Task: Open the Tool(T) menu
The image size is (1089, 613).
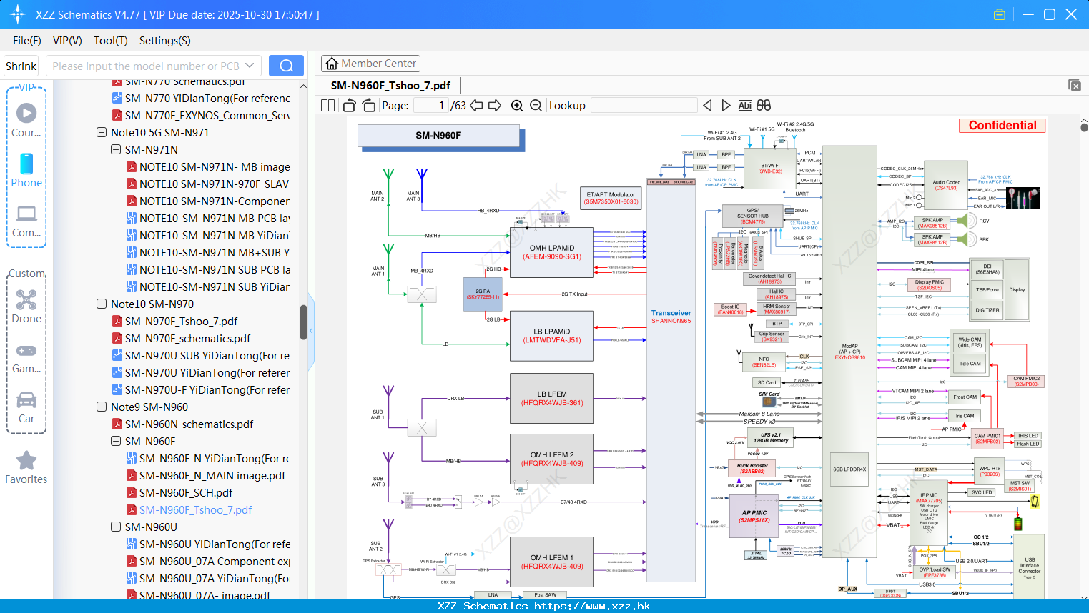Action: [x=111, y=41]
